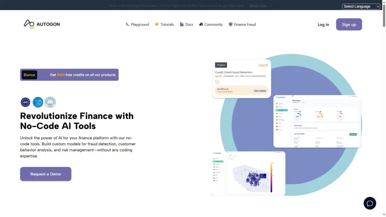
Task: Open the Docs menu item
Action: (186, 24)
